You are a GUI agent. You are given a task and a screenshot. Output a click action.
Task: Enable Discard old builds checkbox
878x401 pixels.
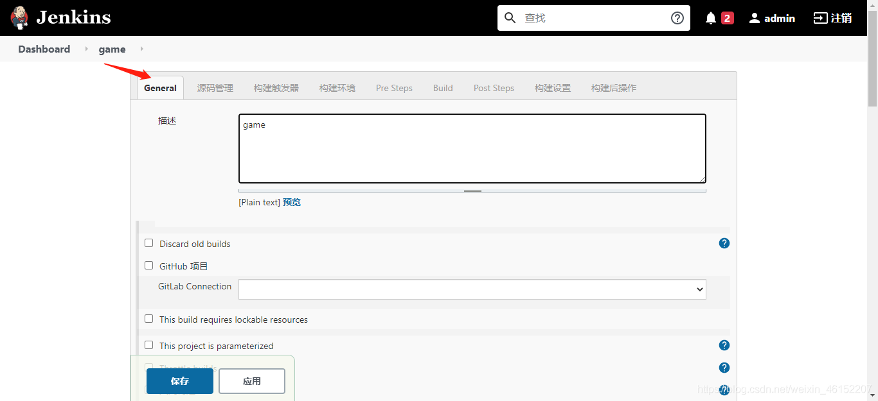149,243
